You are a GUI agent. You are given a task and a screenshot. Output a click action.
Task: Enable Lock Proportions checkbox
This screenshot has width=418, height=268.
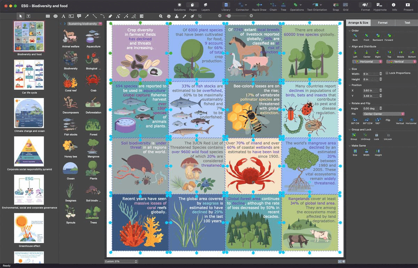[387, 73]
